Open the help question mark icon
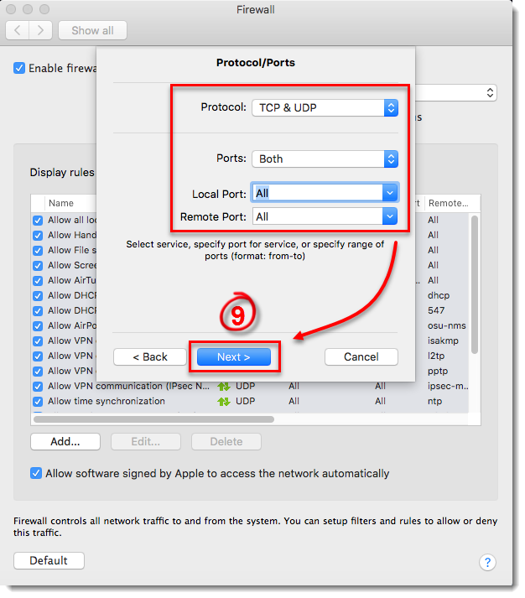The image size is (525, 598). (x=487, y=562)
